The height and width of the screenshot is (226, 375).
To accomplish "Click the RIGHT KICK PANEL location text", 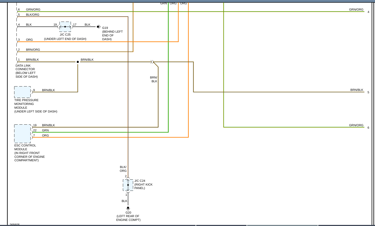I will click(143, 186).
